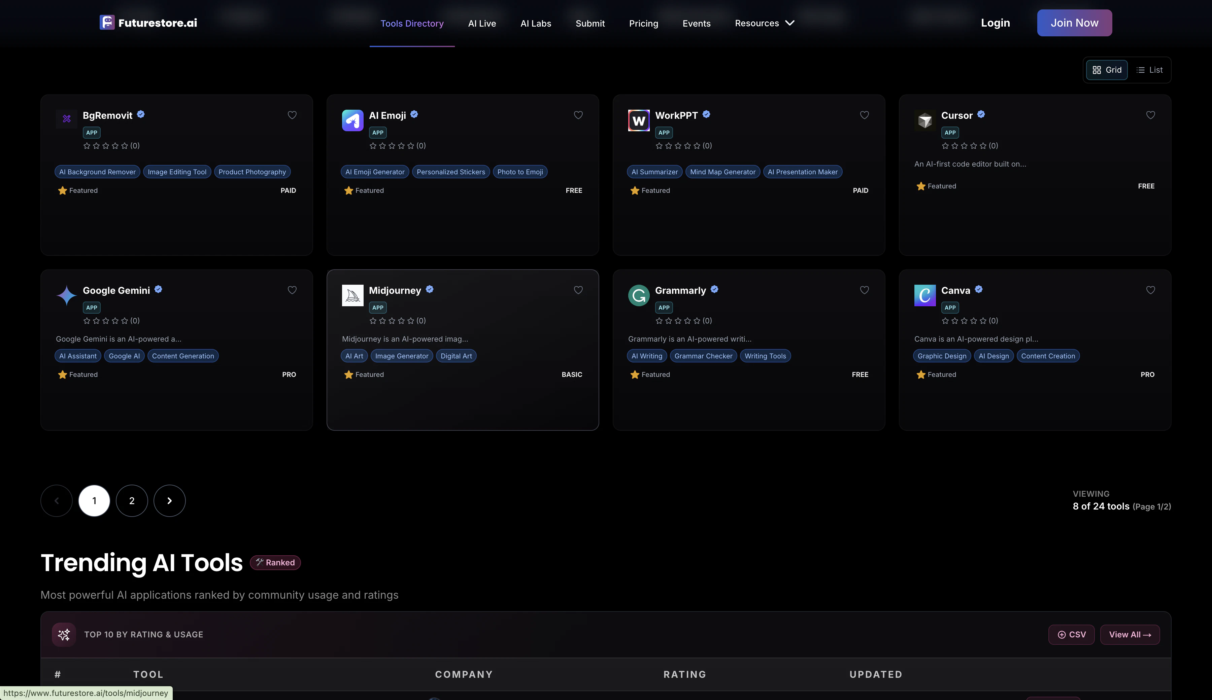Open the Cursor app logo

tap(925, 120)
